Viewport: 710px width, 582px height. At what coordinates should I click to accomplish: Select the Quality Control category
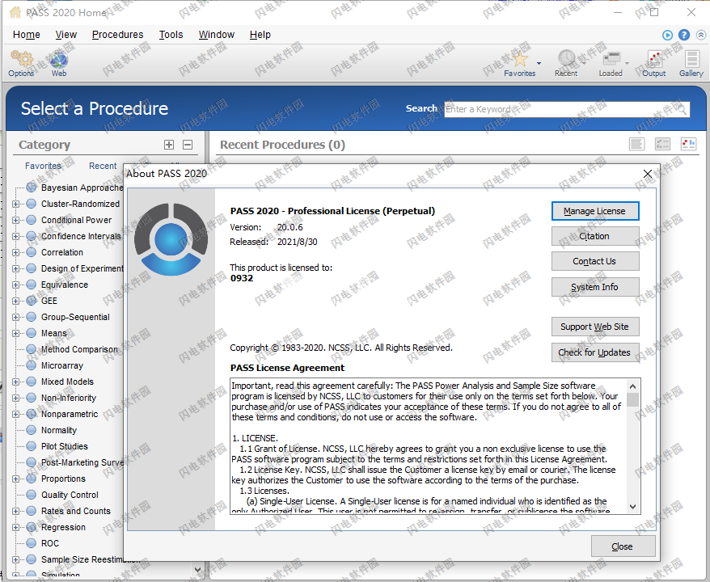70,496
